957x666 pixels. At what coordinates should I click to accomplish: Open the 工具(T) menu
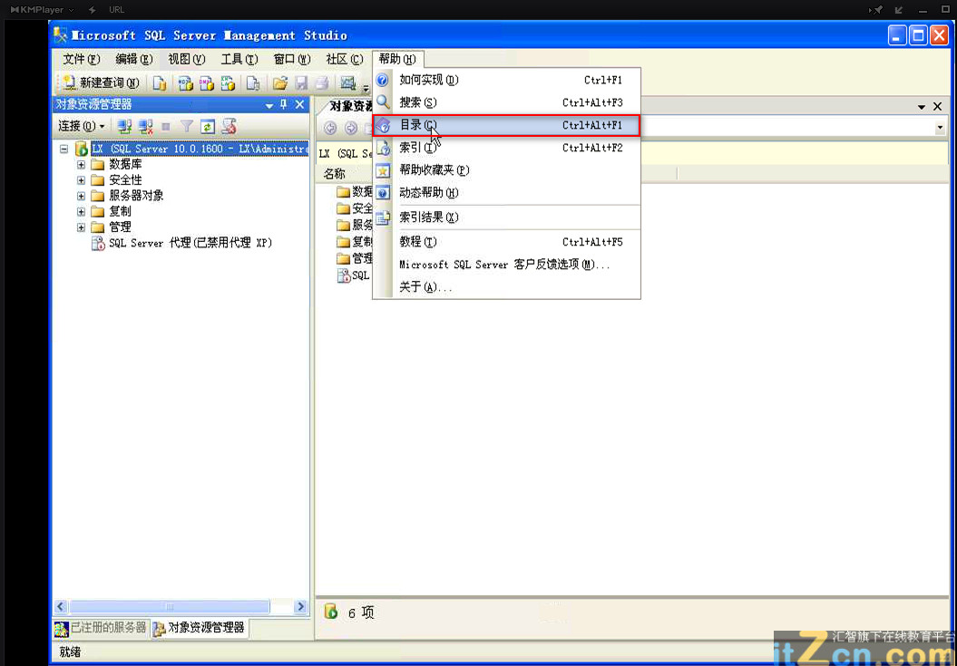[x=239, y=59]
